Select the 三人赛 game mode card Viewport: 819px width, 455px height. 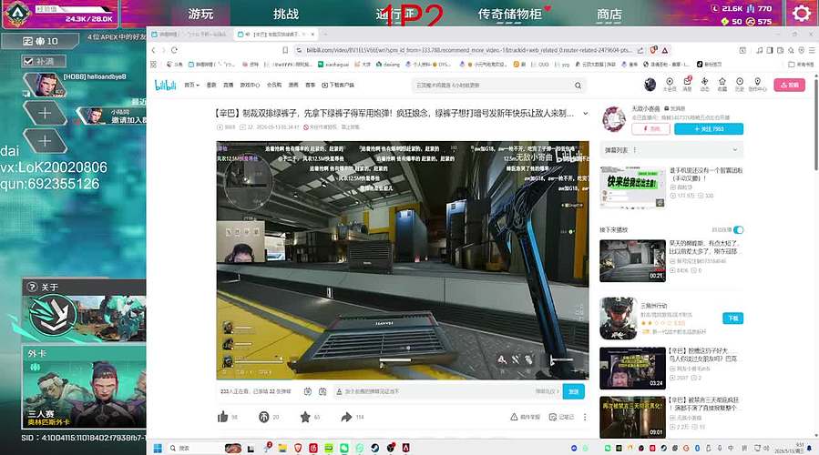(x=84, y=387)
